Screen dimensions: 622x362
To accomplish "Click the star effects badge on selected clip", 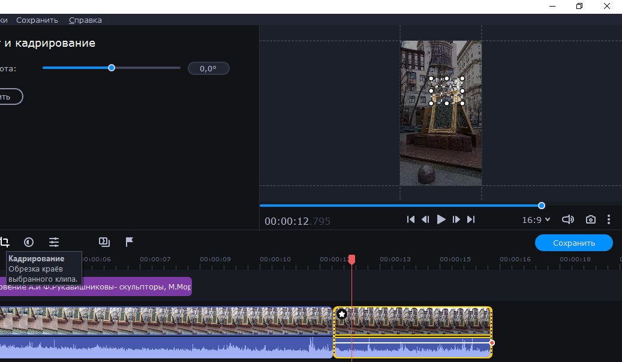I will pyautogui.click(x=341, y=314).
